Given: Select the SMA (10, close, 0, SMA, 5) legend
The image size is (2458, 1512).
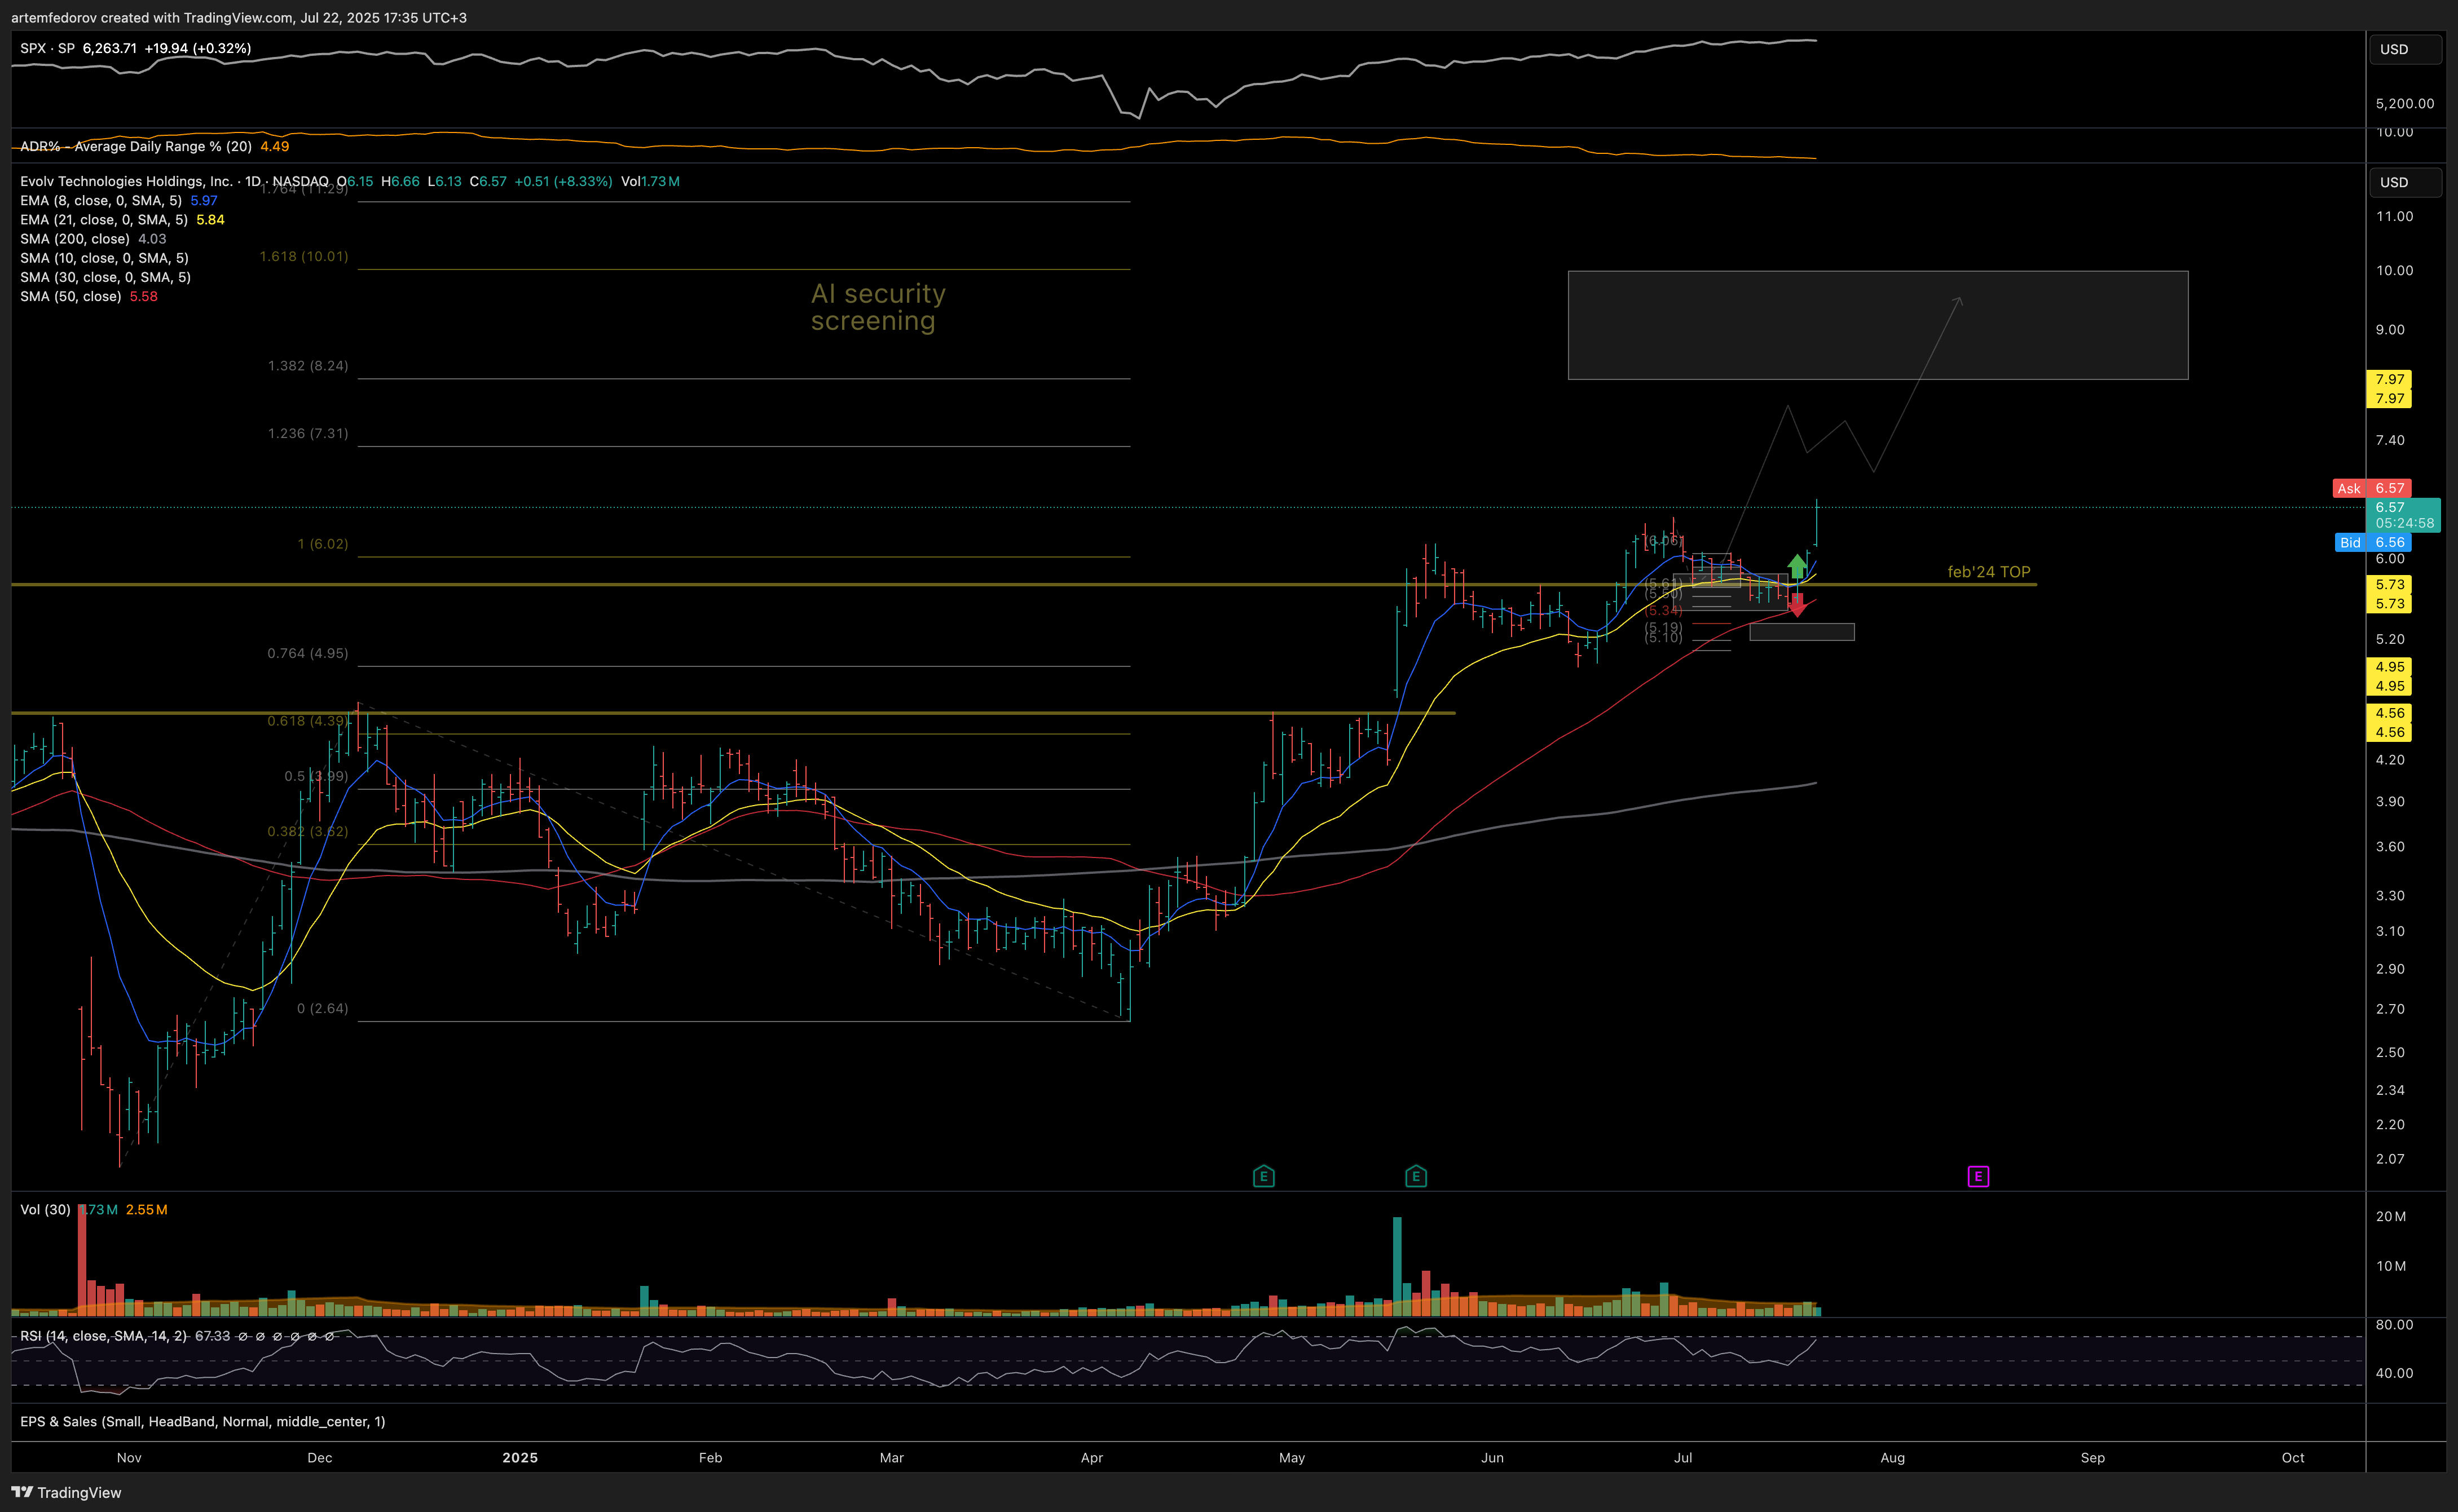Looking at the screenshot, I should 104,257.
